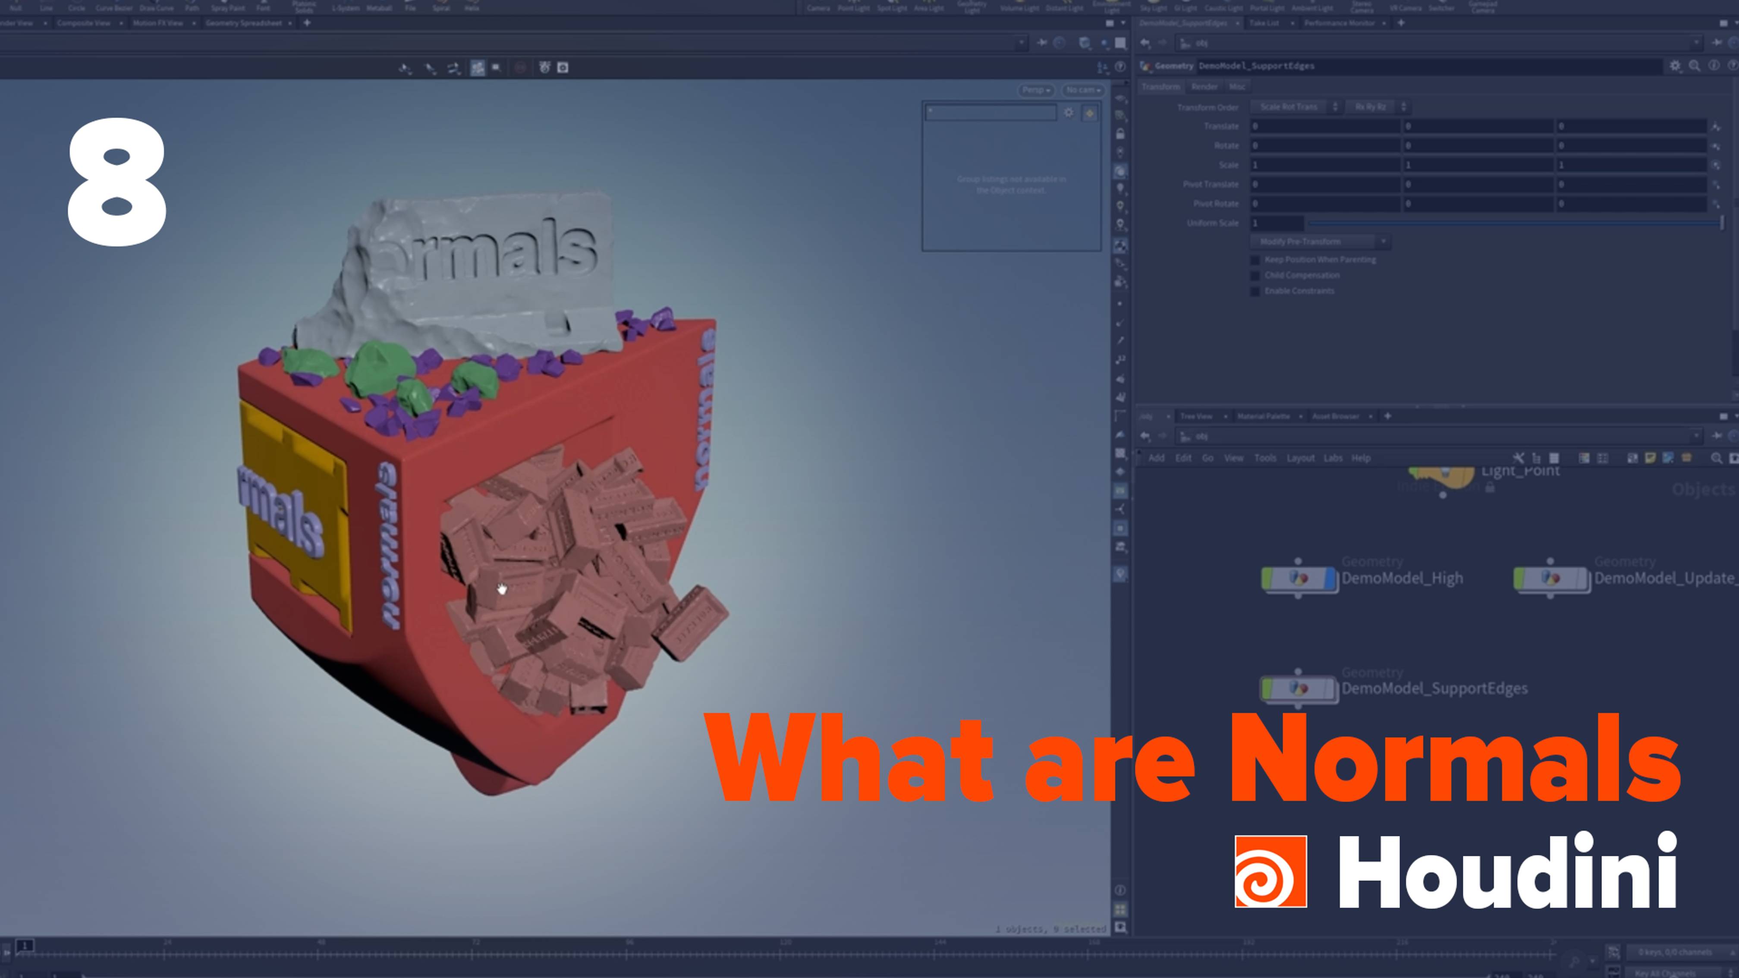Switch network view to tree list icon
Viewport: 1739px width, 978px height.
pos(1536,458)
